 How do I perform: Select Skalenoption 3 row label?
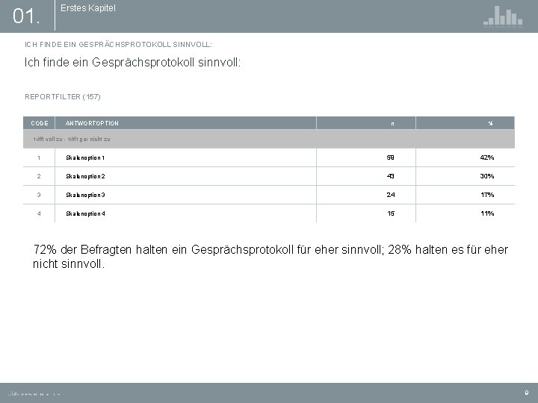pos(85,195)
